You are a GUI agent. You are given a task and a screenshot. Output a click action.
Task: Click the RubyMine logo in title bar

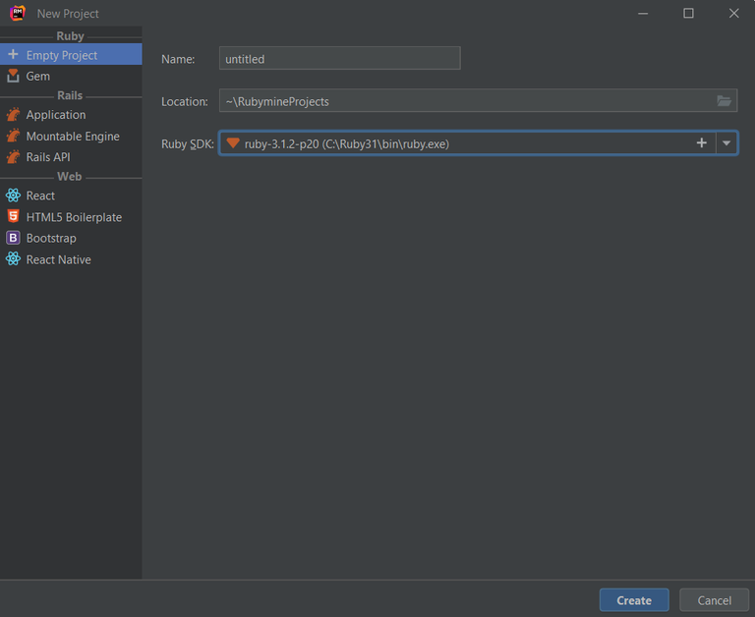click(x=18, y=13)
